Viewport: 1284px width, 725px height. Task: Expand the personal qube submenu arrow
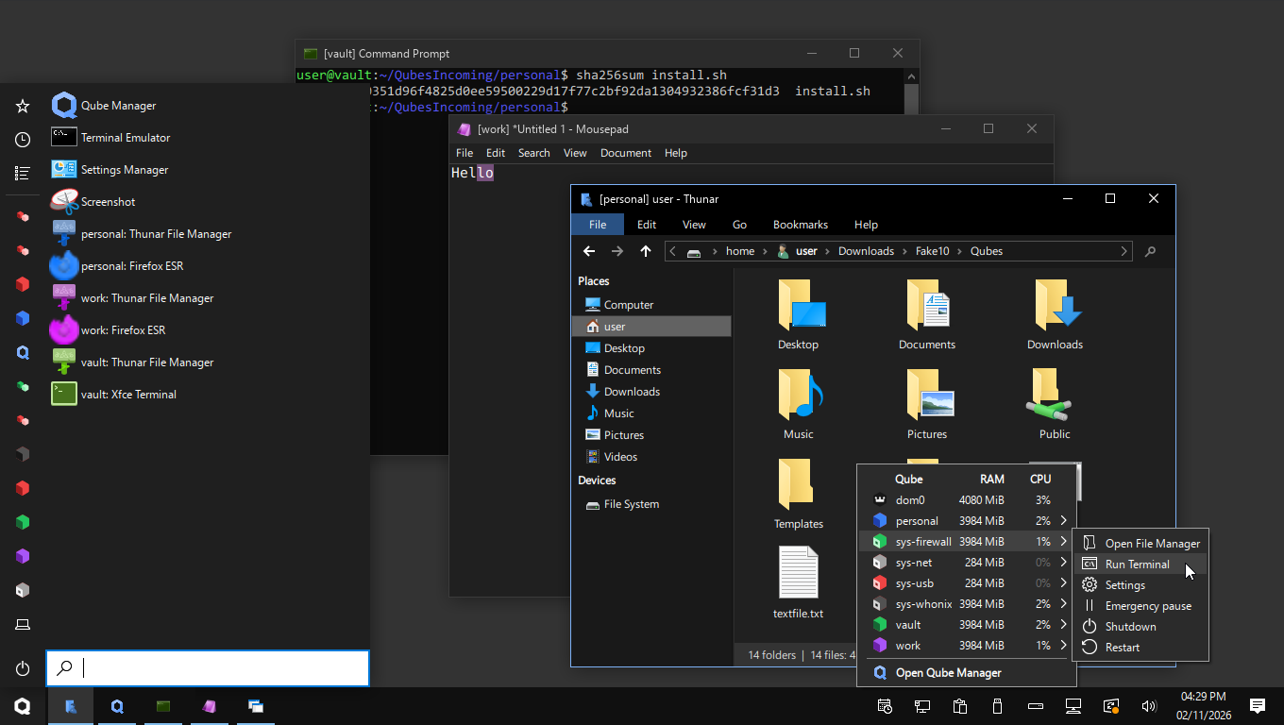pos(1063,521)
